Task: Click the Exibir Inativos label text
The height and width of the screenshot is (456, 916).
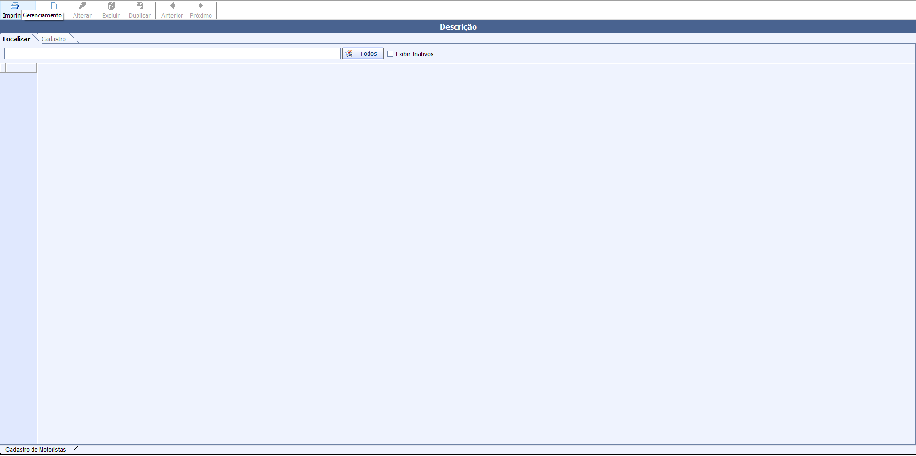Action: 414,54
